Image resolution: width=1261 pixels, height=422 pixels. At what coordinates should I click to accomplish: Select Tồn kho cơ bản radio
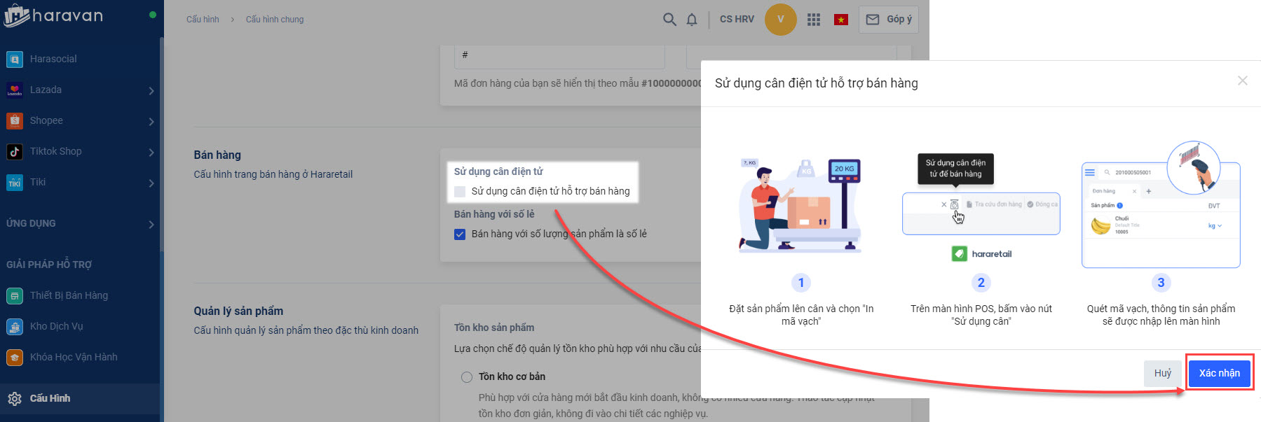(467, 377)
